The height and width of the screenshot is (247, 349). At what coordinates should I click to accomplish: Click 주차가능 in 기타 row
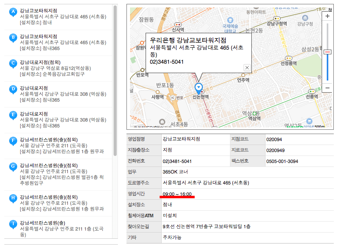point(172,237)
